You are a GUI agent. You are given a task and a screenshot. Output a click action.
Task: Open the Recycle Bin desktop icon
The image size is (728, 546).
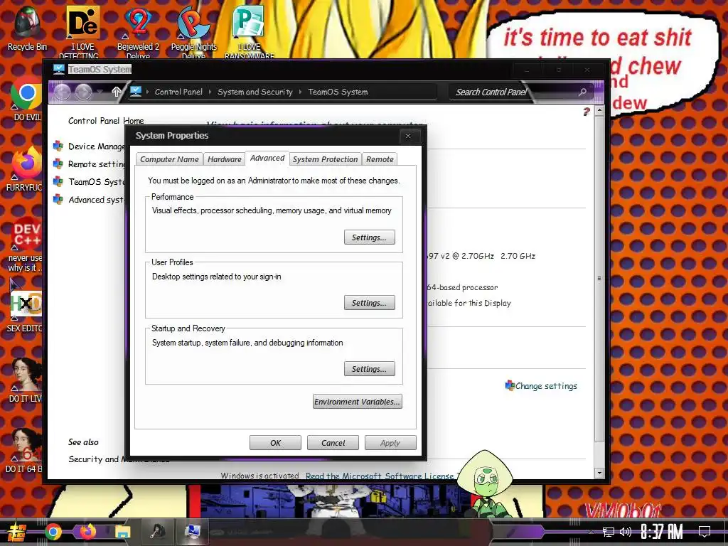click(x=26, y=28)
